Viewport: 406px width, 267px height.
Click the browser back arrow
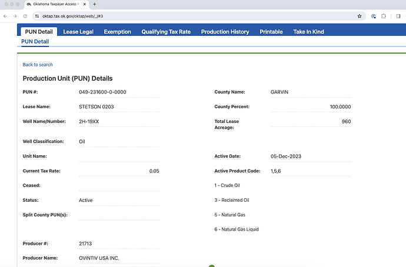pyautogui.click(x=6, y=16)
